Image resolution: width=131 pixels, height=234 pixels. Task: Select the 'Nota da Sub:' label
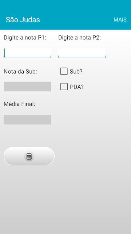pos(20,72)
